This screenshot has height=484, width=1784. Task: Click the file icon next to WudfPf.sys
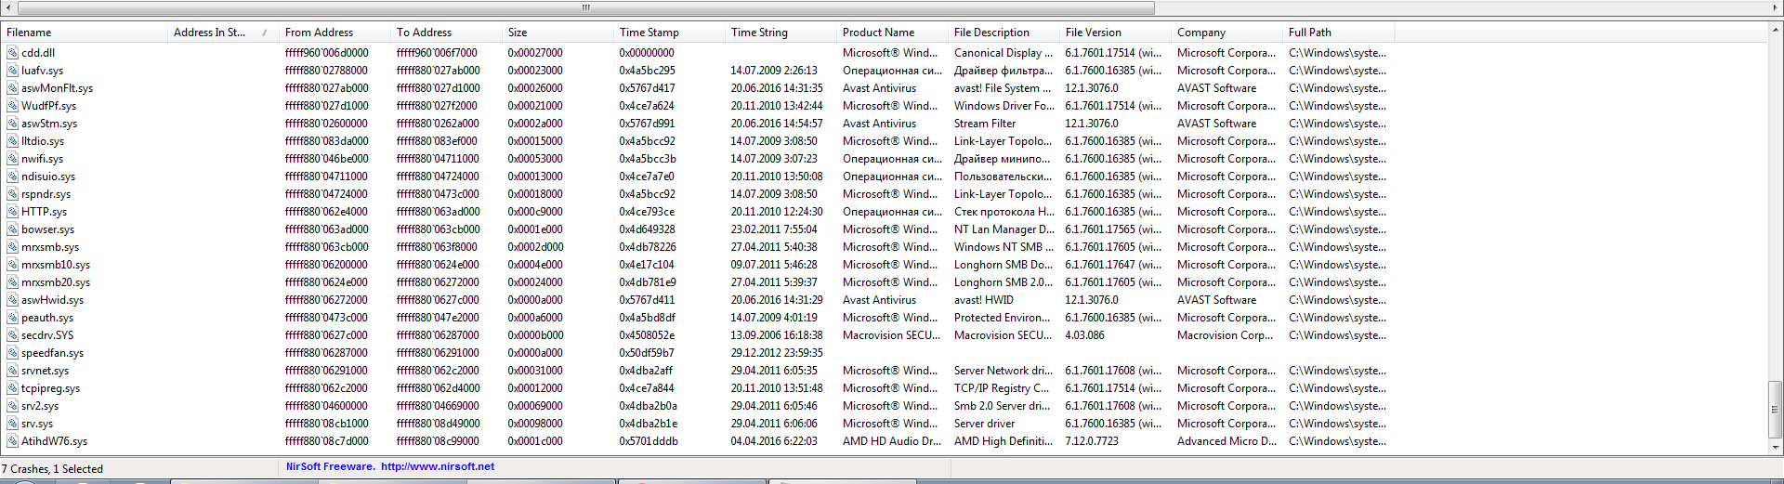(x=12, y=106)
